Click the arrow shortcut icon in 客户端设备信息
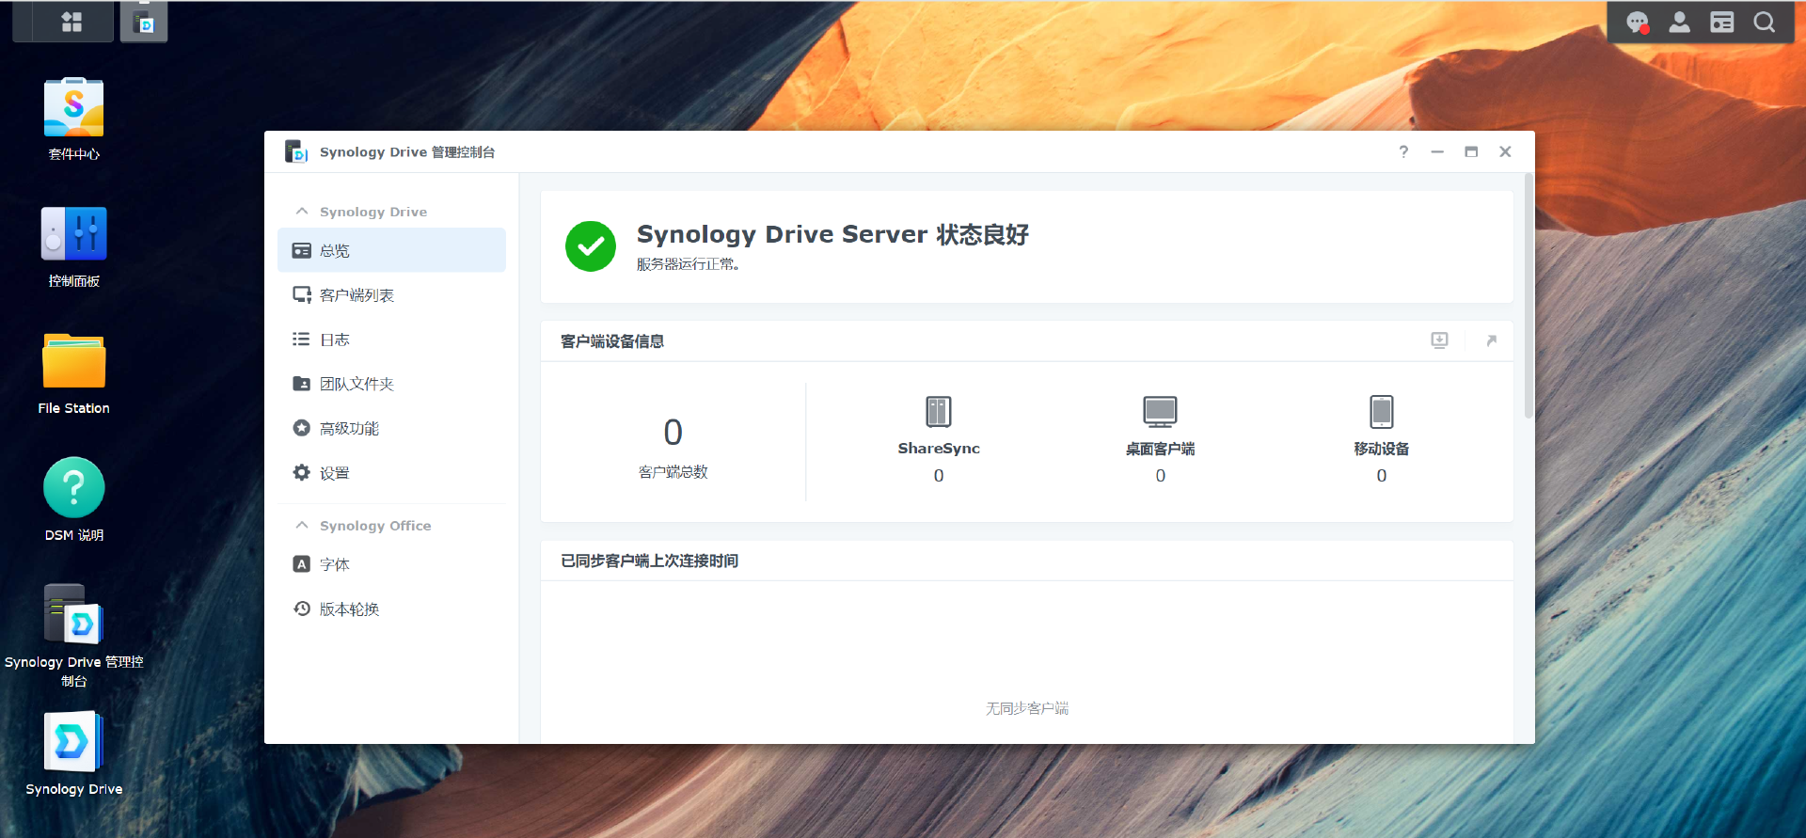 point(1491,340)
